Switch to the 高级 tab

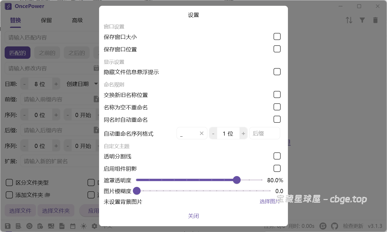coord(77,20)
